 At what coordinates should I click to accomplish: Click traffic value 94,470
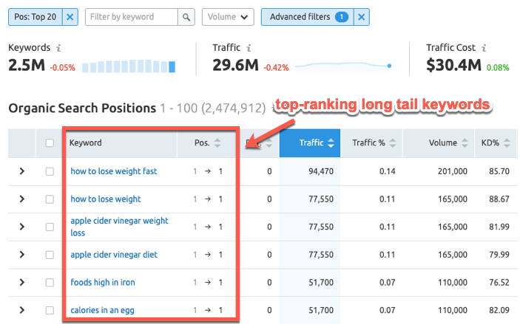(321, 171)
